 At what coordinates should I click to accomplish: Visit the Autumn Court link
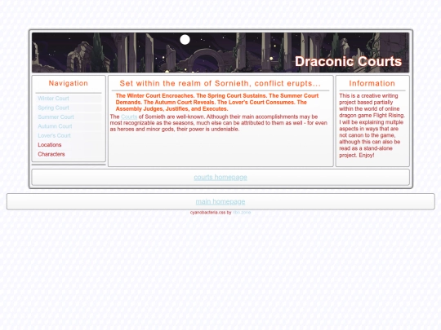[x=55, y=126]
